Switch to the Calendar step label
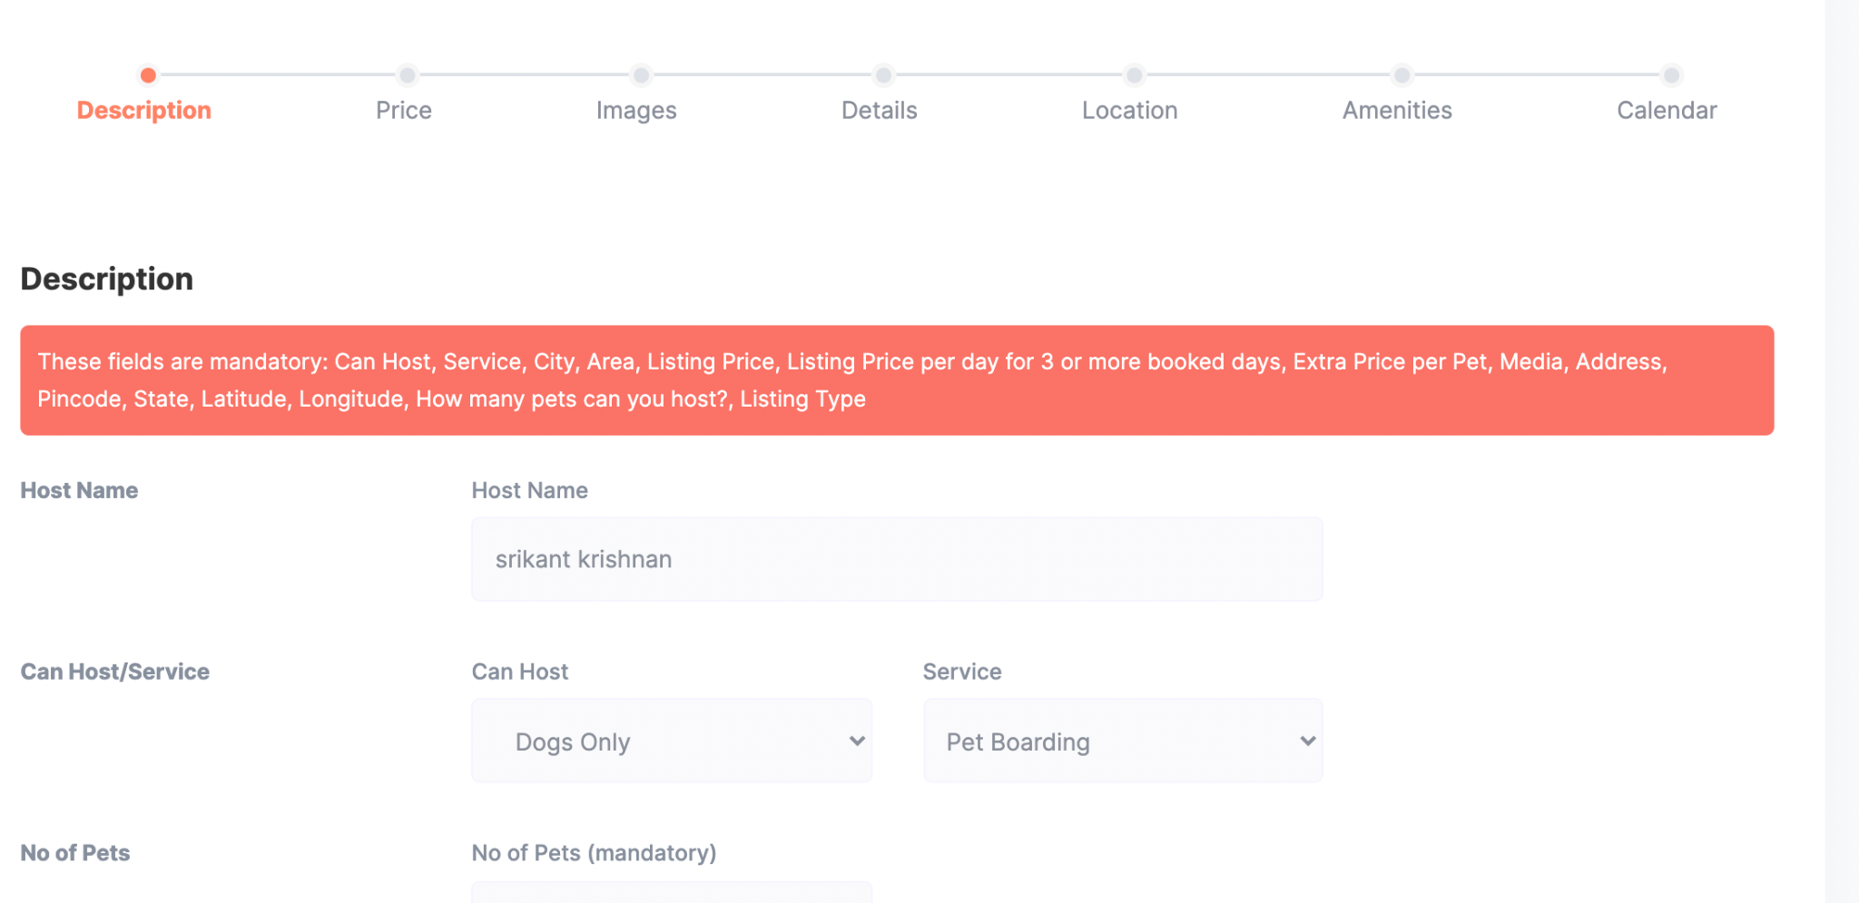The height and width of the screenshot is (903, 1859). click(1667, 111)
